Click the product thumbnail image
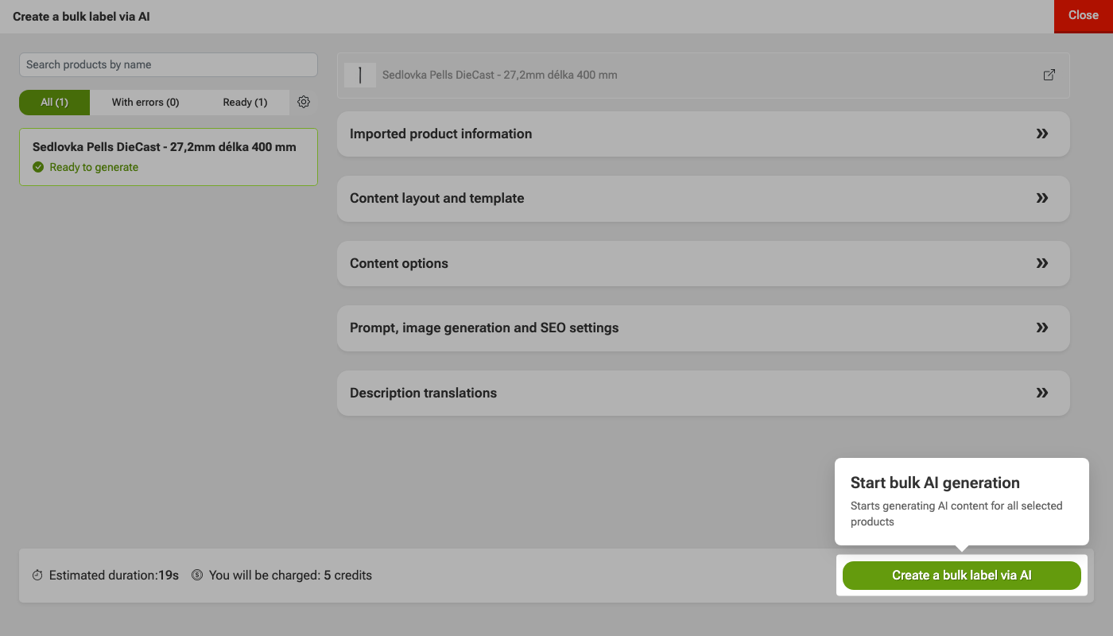1113x636 pixels. coord(360,75)
